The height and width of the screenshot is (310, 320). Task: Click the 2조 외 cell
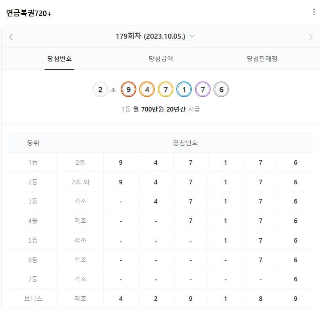80,182
